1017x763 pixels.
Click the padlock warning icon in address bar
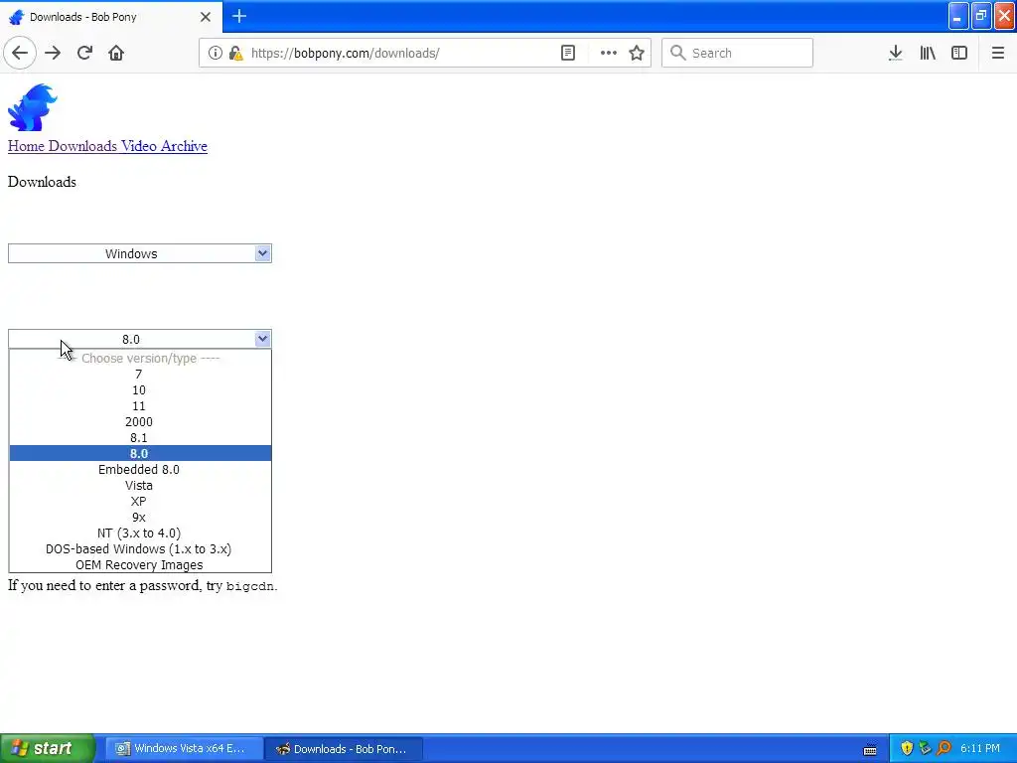click(x=235, y=53)
